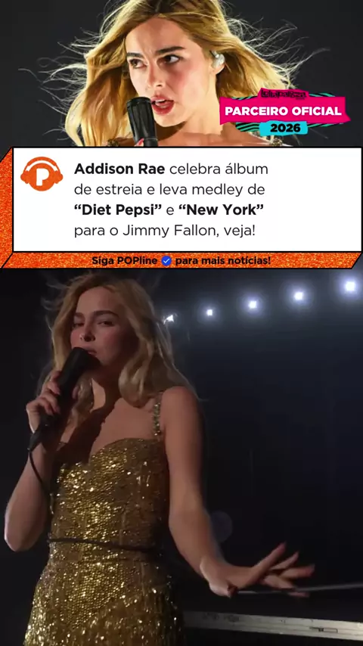This screenshot has height=646, width=363.
Task: Select the pink Parceiro Oficial banner
Action: point(284,111)
